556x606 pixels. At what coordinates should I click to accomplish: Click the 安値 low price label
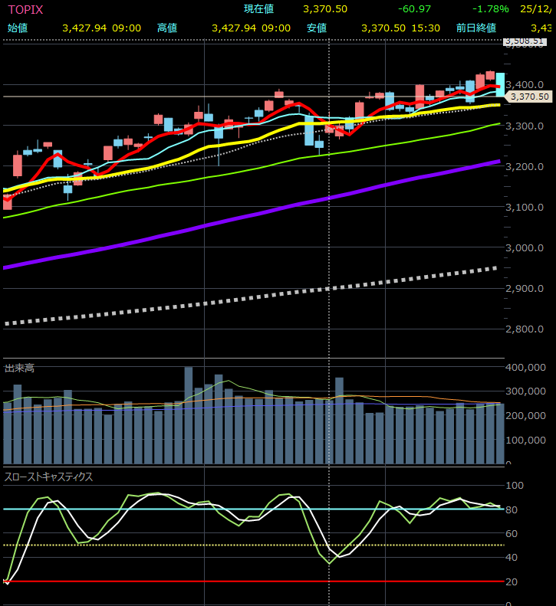(x=317, y=28)
